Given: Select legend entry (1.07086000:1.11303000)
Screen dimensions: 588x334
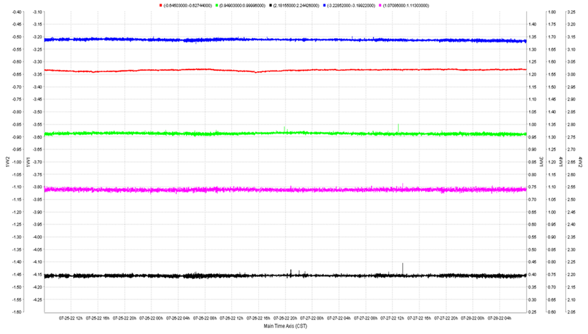Looking at the screenshot, I should (406, 6).
